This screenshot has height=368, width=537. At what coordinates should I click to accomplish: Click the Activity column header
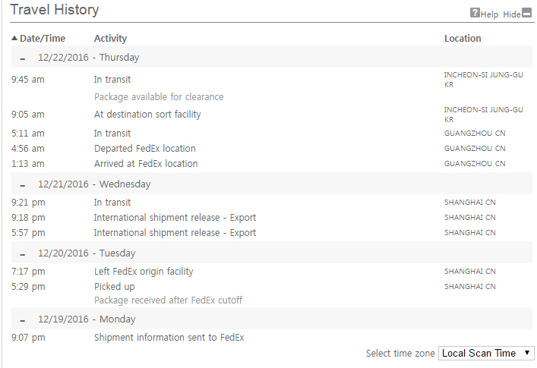[x=111, y=38]
